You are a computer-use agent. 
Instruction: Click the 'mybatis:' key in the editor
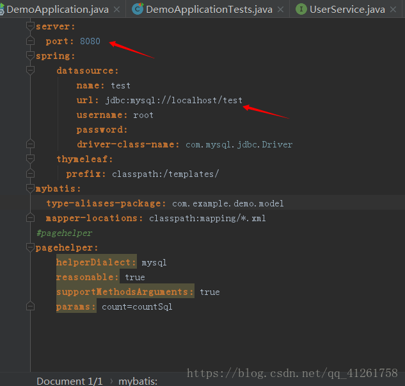[58, 189]
